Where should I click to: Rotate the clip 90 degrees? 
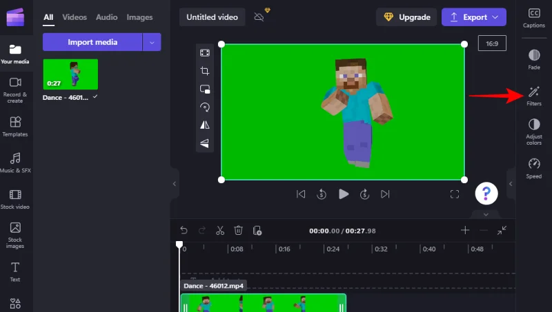(x=205, y=107)
